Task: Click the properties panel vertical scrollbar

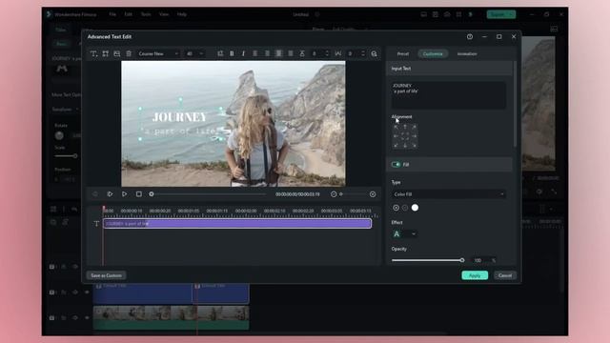Action: pos(516,104)
